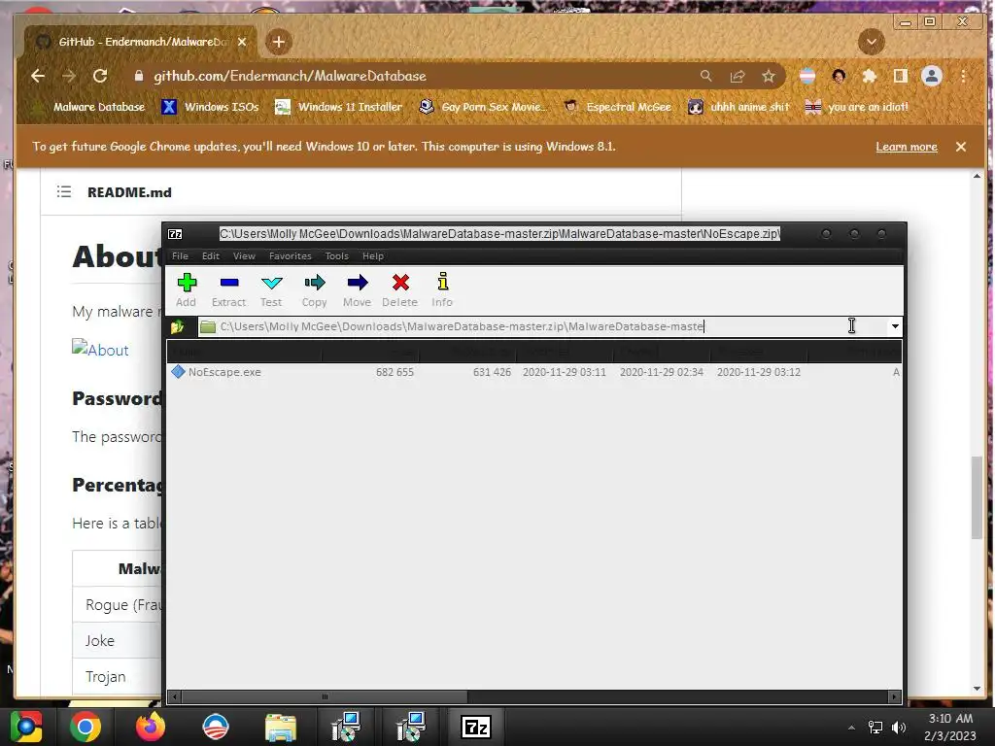Click the Learn more link

(x=907, y=147)
